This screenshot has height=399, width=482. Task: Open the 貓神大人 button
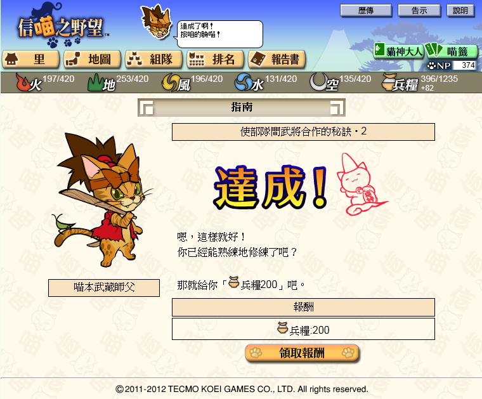point(398,51)
